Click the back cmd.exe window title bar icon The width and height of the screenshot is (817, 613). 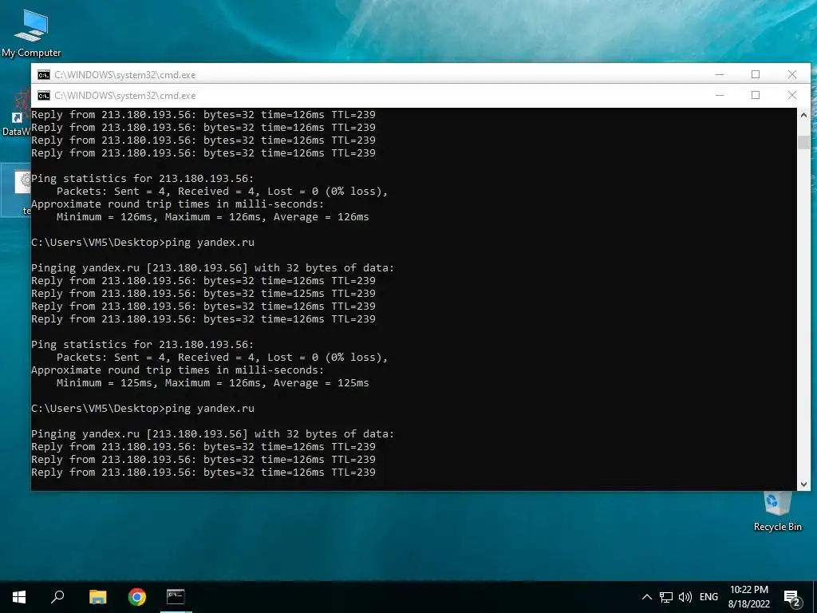pos(44,75)
